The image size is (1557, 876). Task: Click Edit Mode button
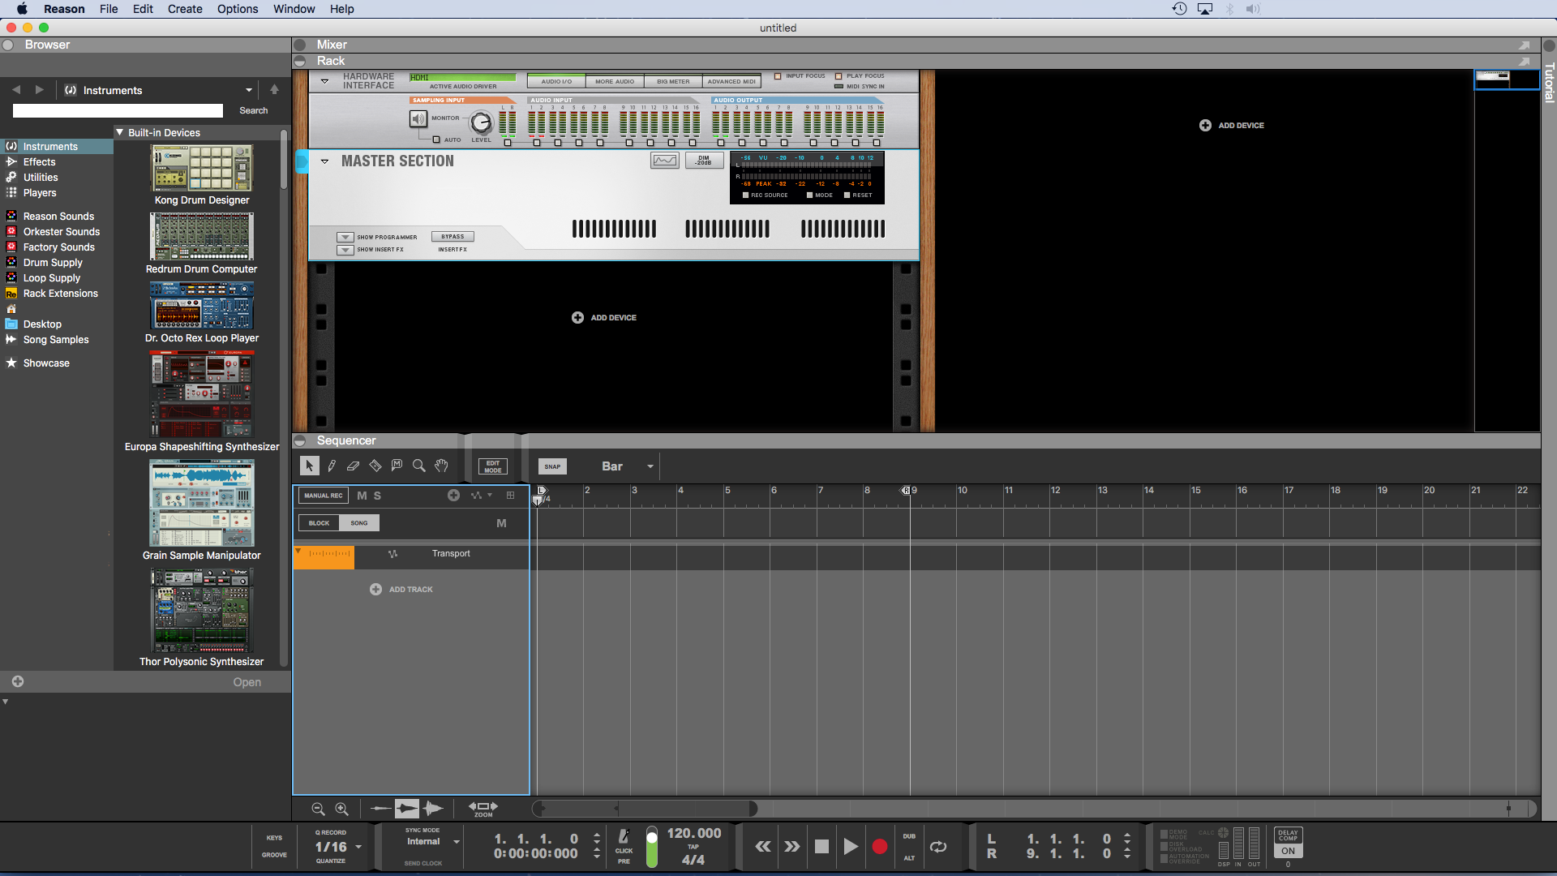click(493, 466)
